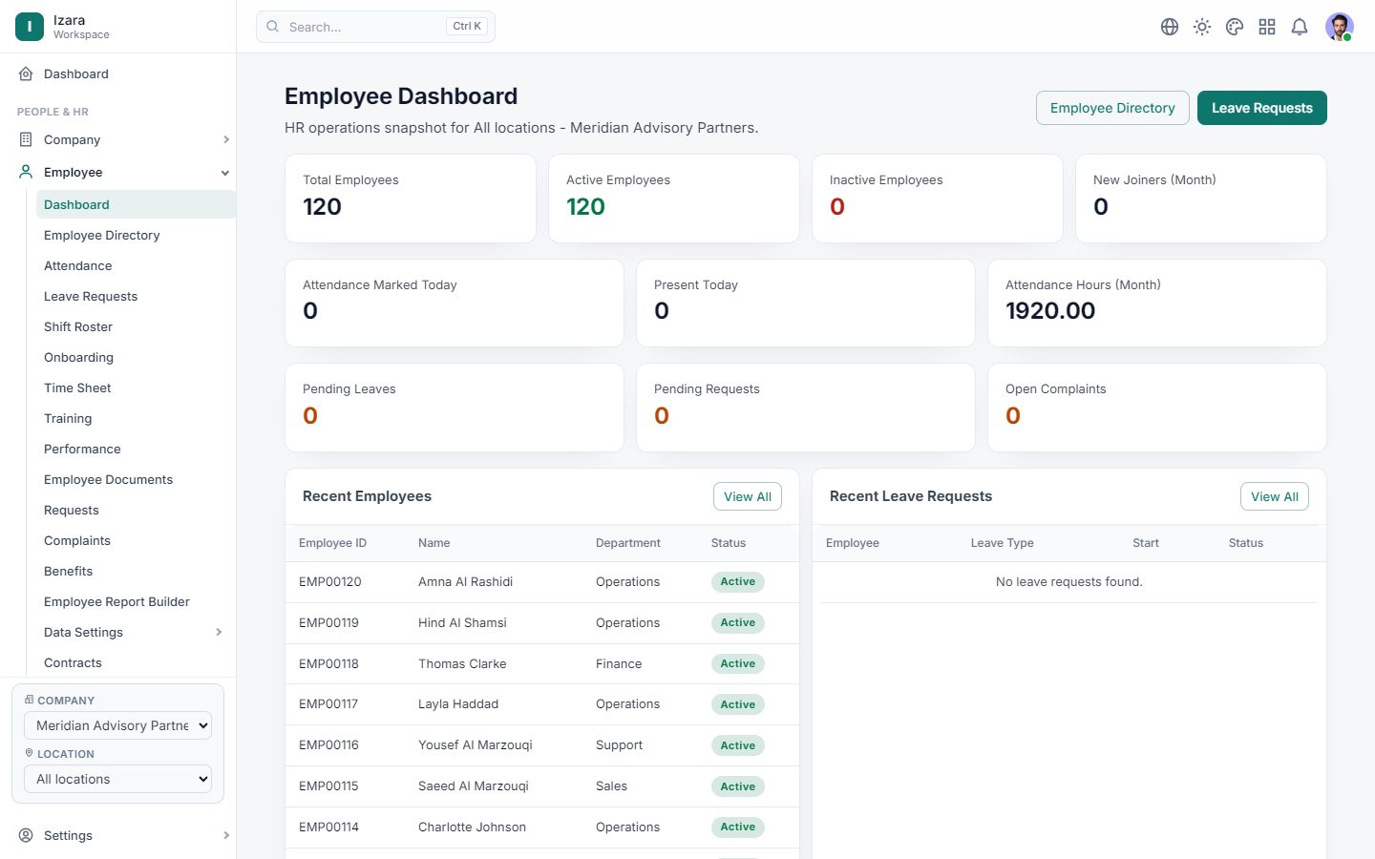Click the Dashboard home icon in sidebar
This screenshot has height=859, width=1375.
pyautogui.click(x=26, y=73)
